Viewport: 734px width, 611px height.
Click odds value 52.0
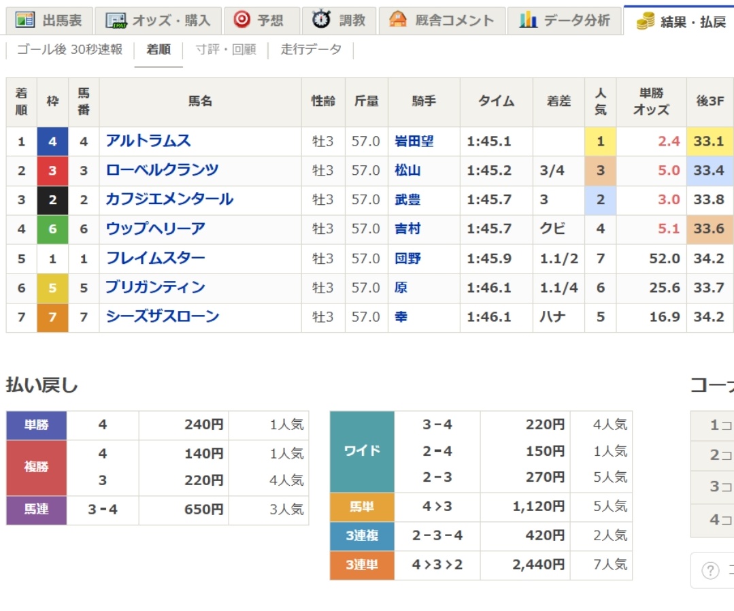pos(664,259)
